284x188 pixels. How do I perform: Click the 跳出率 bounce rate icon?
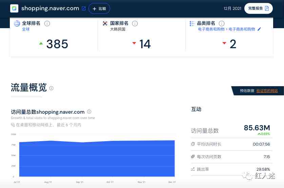point(193,169)
